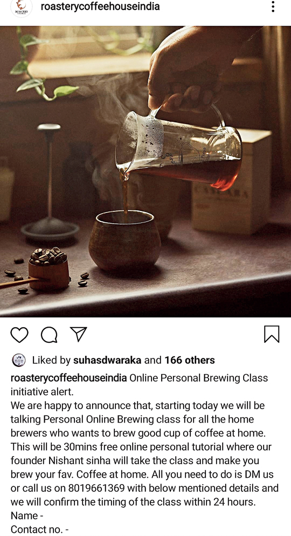Save the post with the bookmark icon
Screen dimensions: 291x536
coord(272,334)
